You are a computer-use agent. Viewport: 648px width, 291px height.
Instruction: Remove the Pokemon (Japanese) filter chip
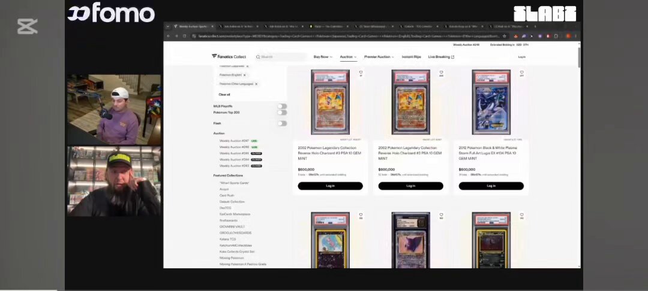click(x=247, y=66)
